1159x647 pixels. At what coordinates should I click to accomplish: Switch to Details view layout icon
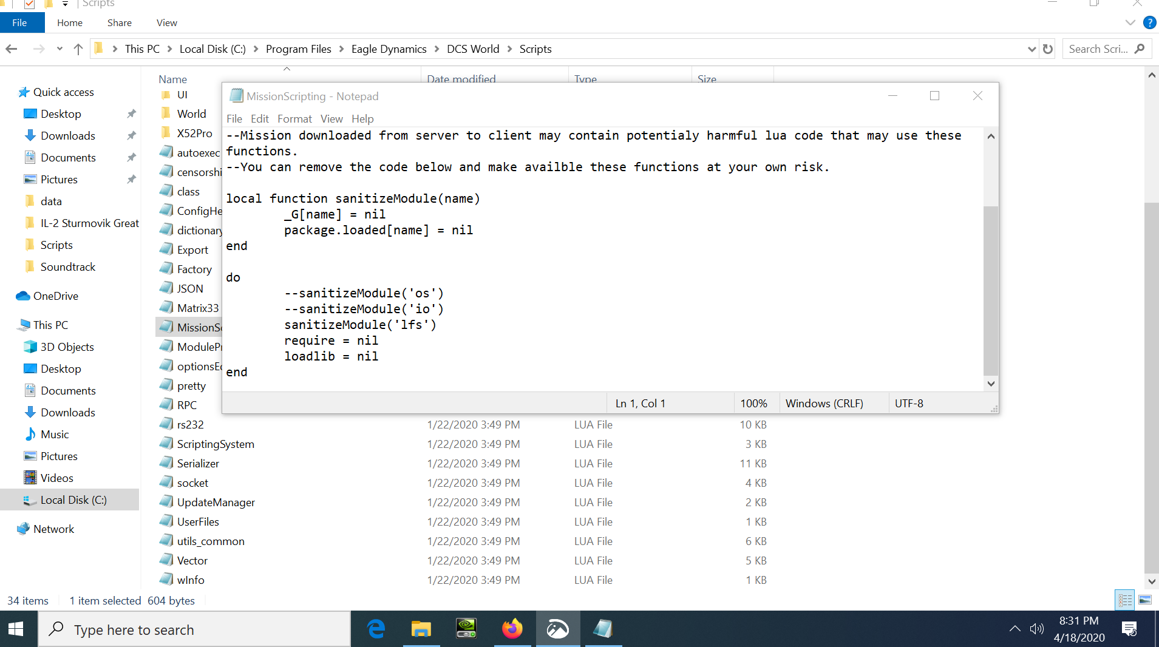pyautogui.click(x=1125, y=600)
